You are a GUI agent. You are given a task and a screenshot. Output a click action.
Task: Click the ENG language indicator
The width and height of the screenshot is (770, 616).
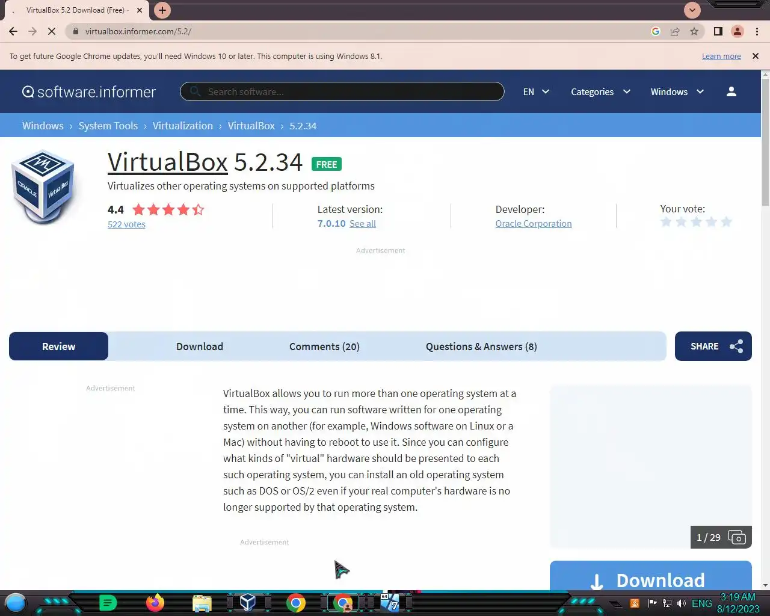click(x=701, y=603)
